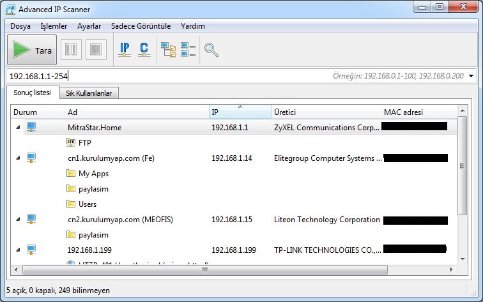Click the 192.168.1.199 IP column cell
The height and width of the screenshot is (302, 483).
tap(233, 250)
